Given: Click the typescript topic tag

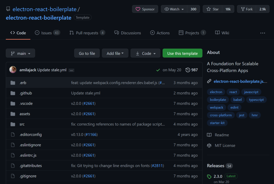Looking at the screenshot, I should [x=256, y=100].
